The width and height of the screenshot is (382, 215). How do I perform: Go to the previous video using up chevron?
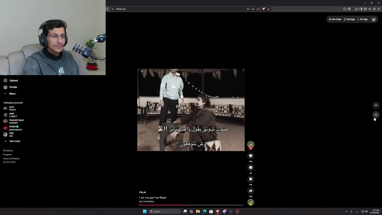point(376,105)
